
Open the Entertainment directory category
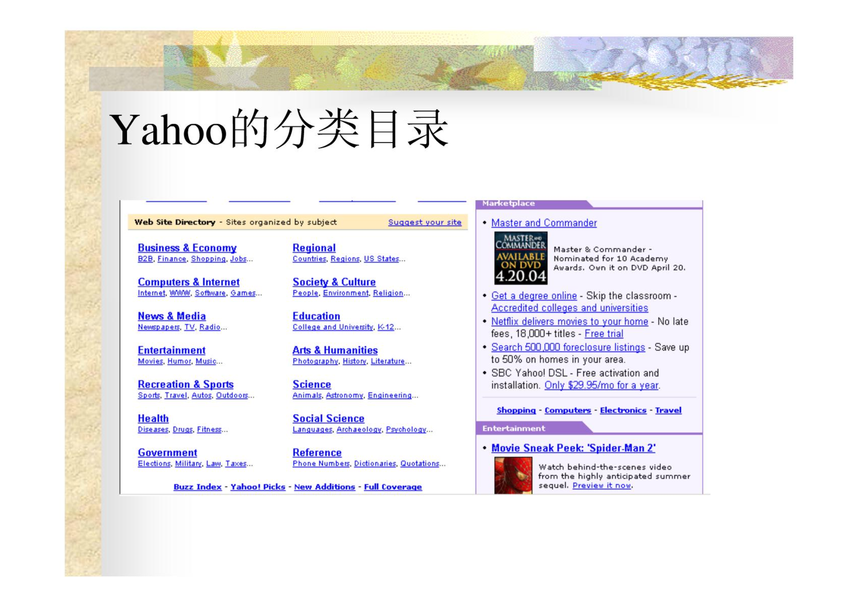click(x=171, y=350)
